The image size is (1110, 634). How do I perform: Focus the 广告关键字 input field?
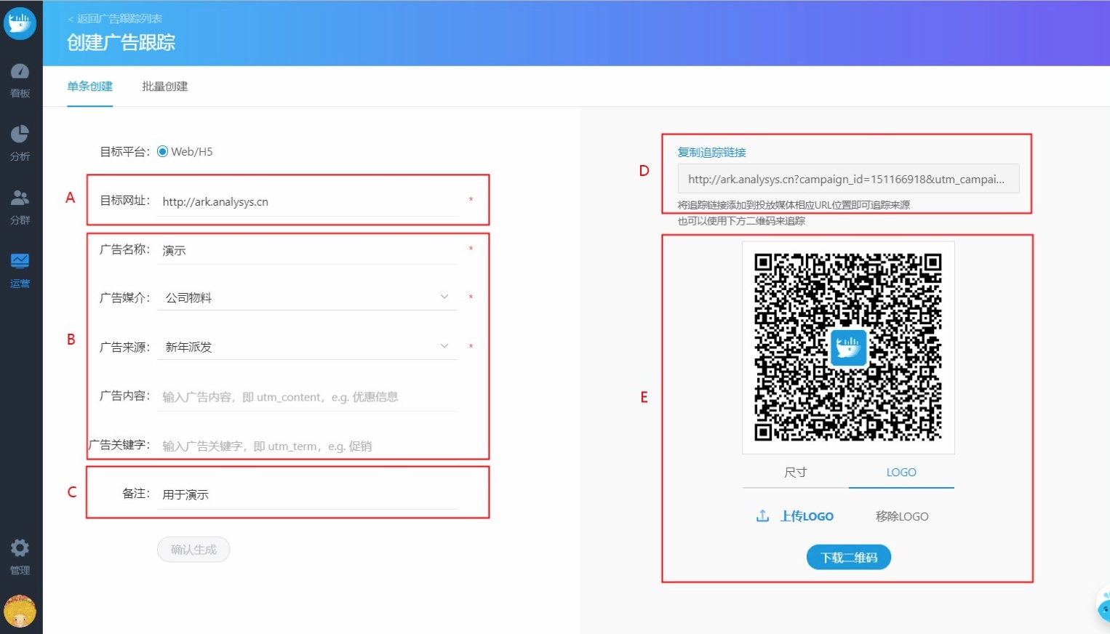tap(308, 446)
